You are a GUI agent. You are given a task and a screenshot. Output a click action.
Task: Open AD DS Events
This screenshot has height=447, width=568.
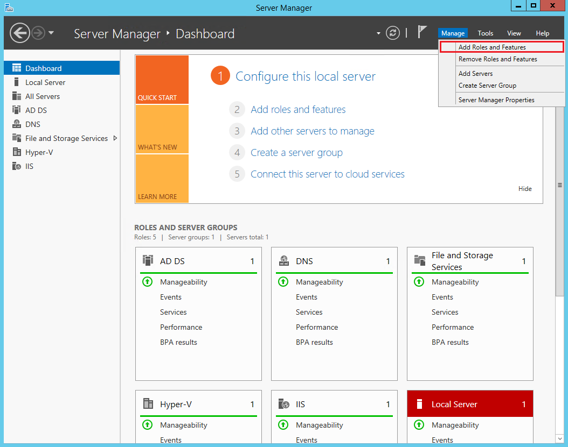point(171,297)
